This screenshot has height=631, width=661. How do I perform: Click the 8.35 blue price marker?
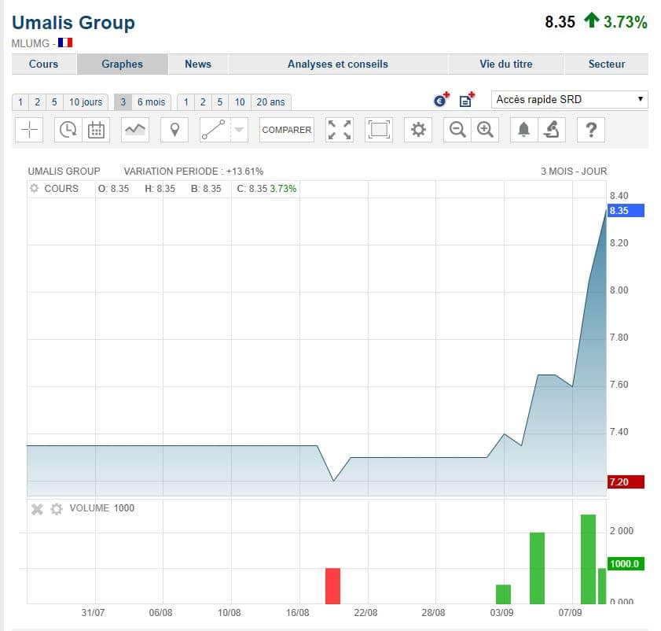[626, 211]
